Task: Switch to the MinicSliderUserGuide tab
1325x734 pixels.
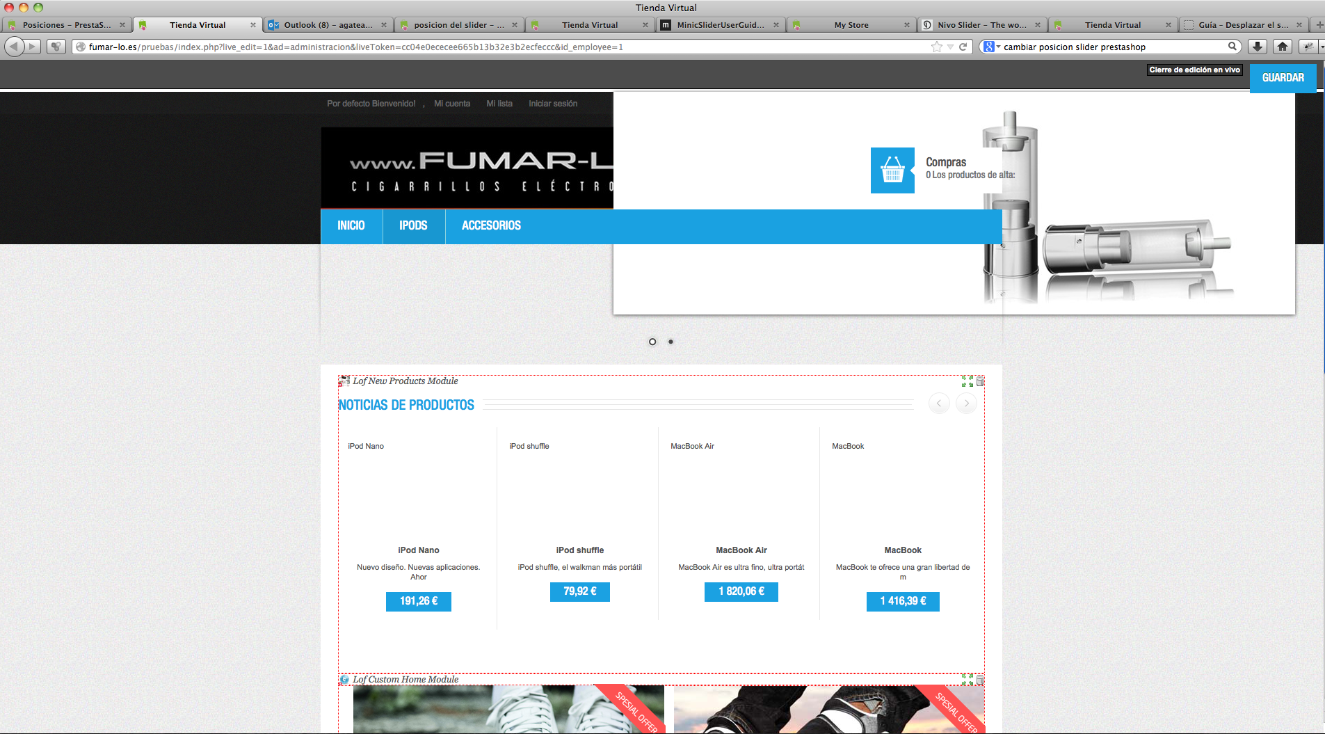Action: (720, 25)
